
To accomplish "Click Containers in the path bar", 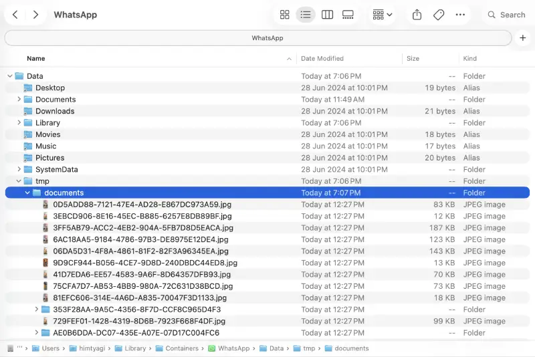I will click(182, 348).
